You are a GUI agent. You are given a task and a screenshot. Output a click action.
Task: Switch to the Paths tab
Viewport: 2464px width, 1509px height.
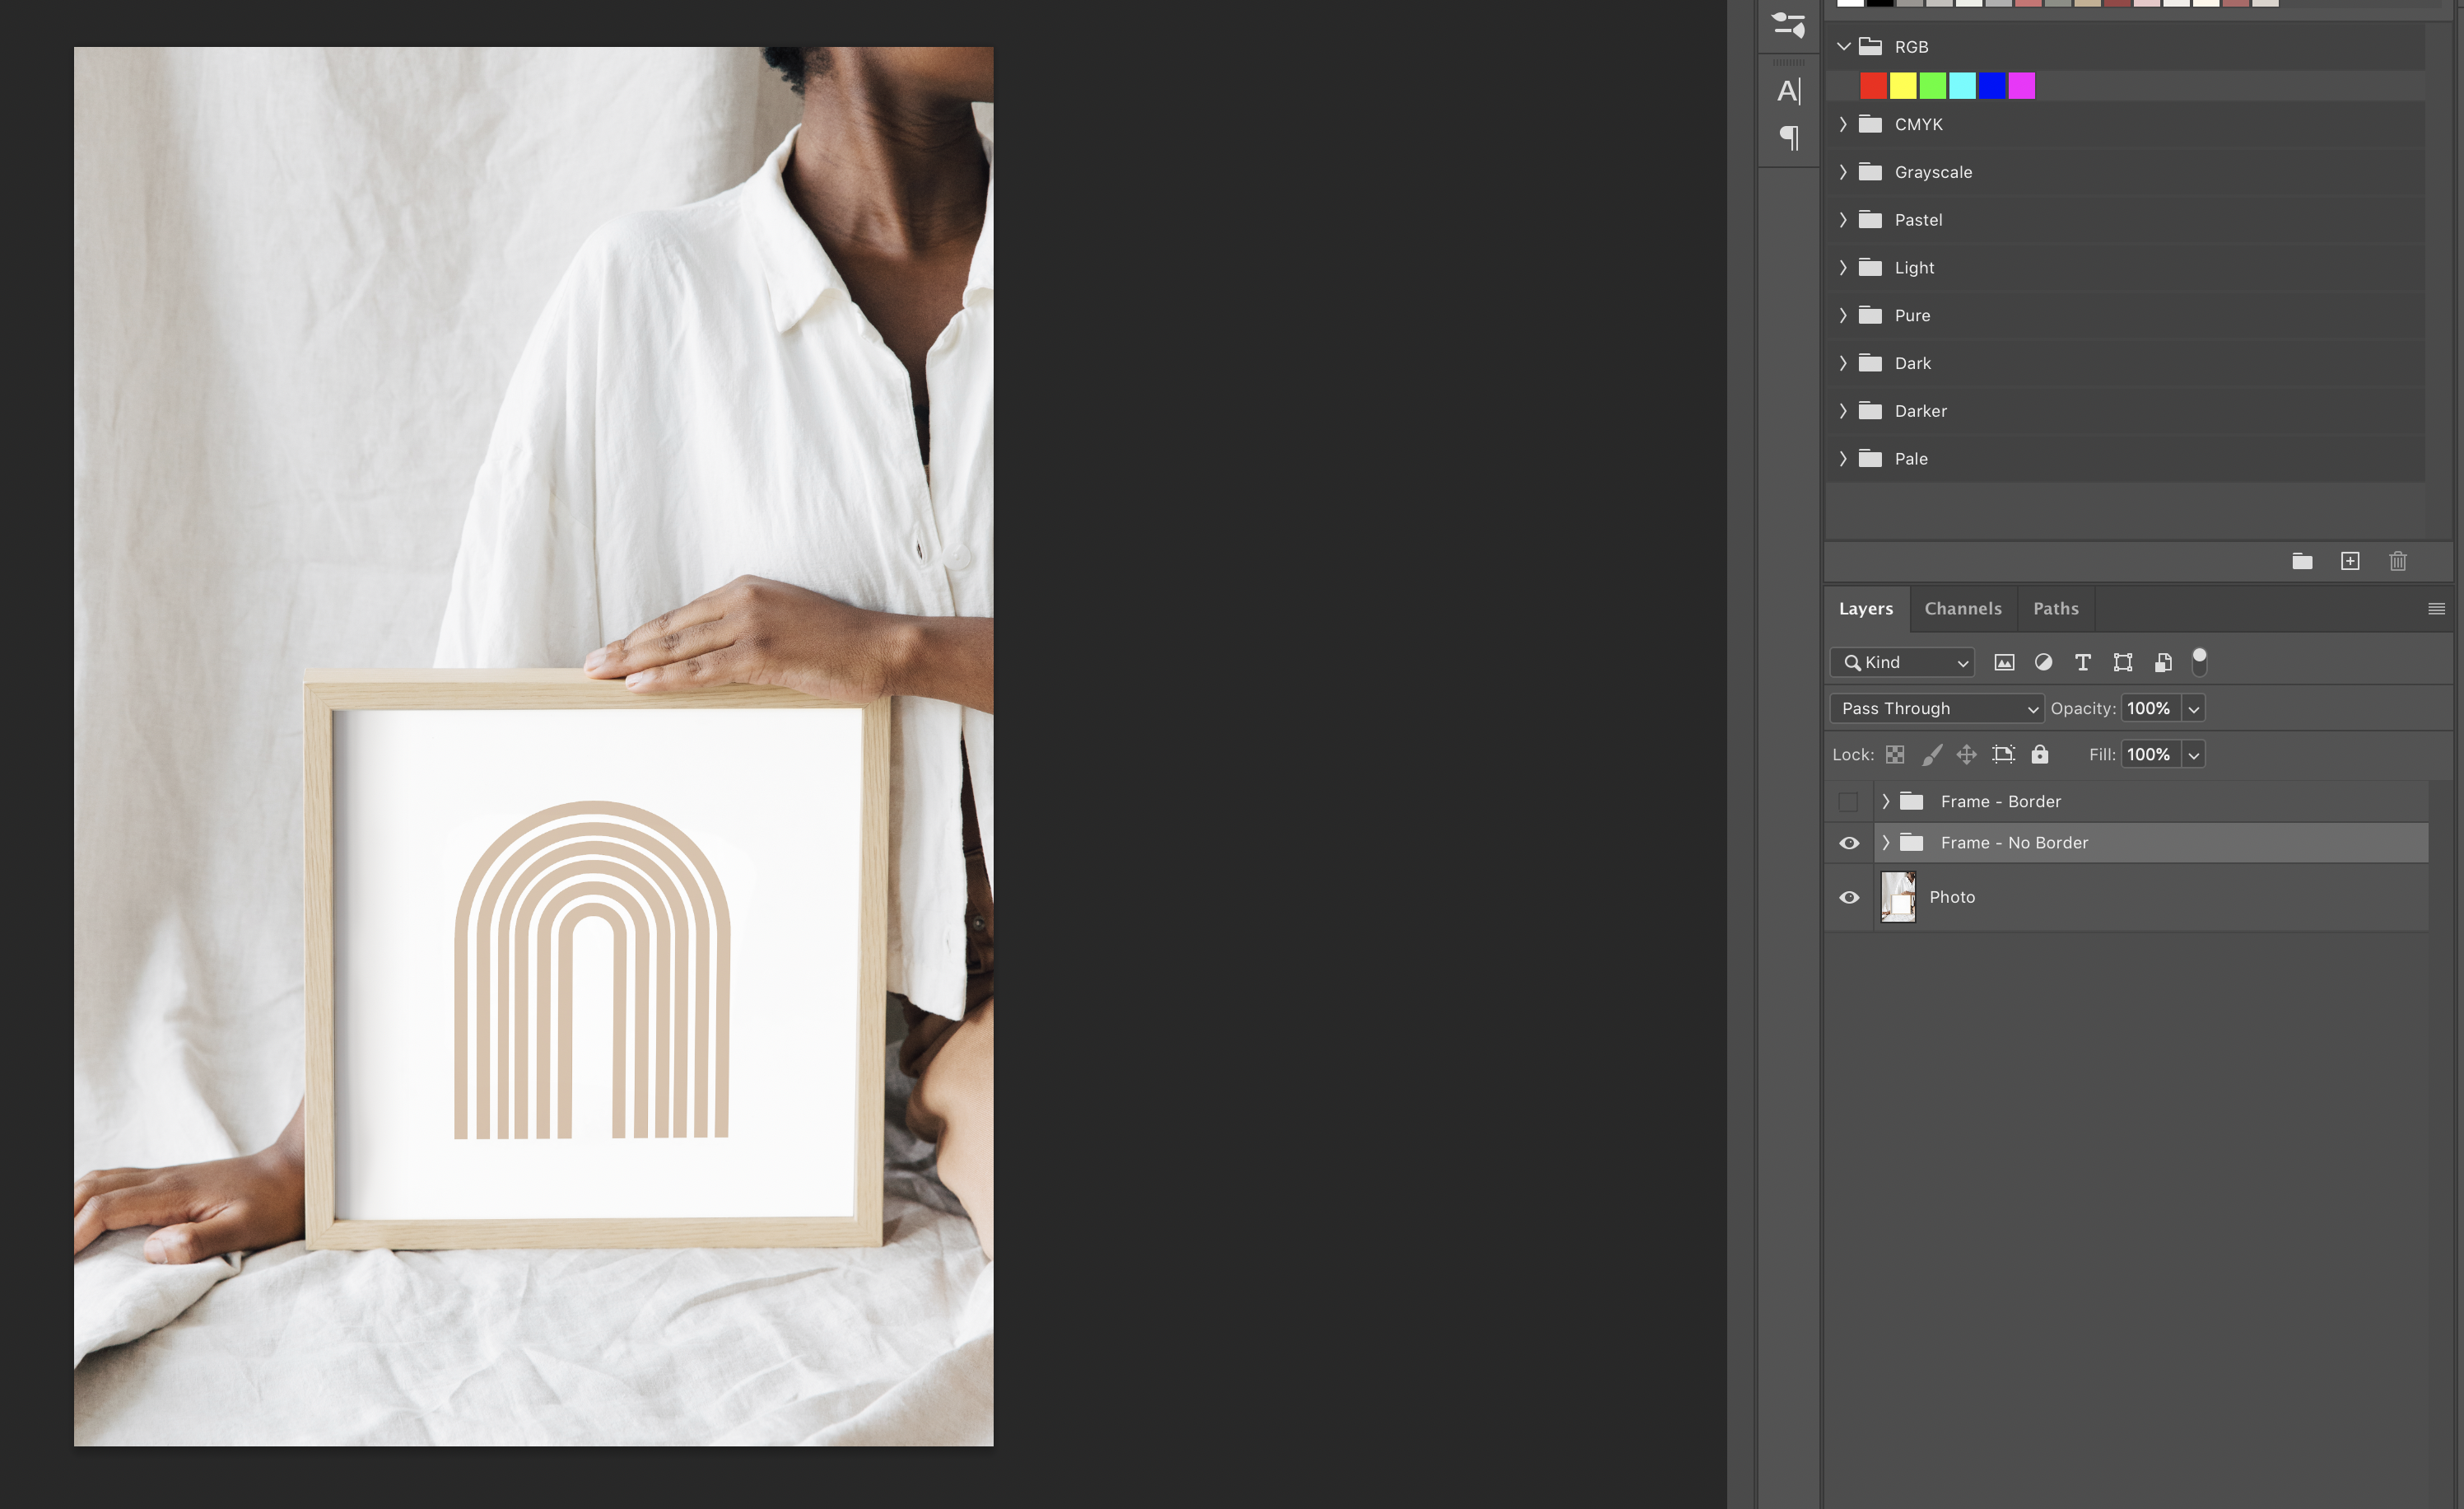pyautogui.click(x=2055, y=609)
